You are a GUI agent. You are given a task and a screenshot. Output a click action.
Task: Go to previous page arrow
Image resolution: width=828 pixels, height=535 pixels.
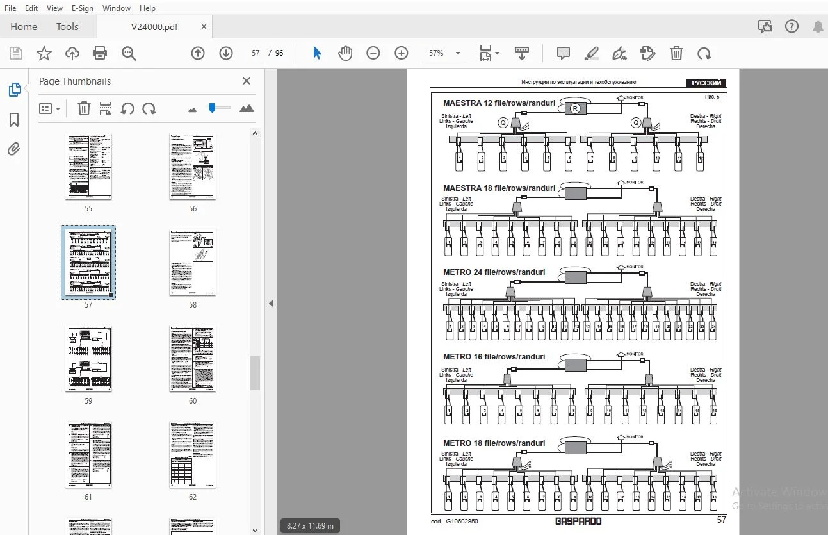[x=198, y=53]
